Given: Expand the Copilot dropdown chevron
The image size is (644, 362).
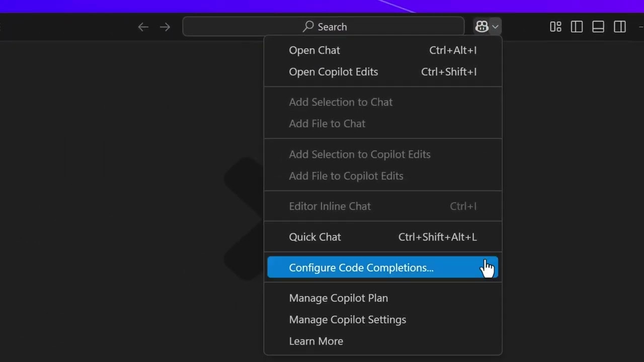Looking at the screenshot, I should click(496, 27).
